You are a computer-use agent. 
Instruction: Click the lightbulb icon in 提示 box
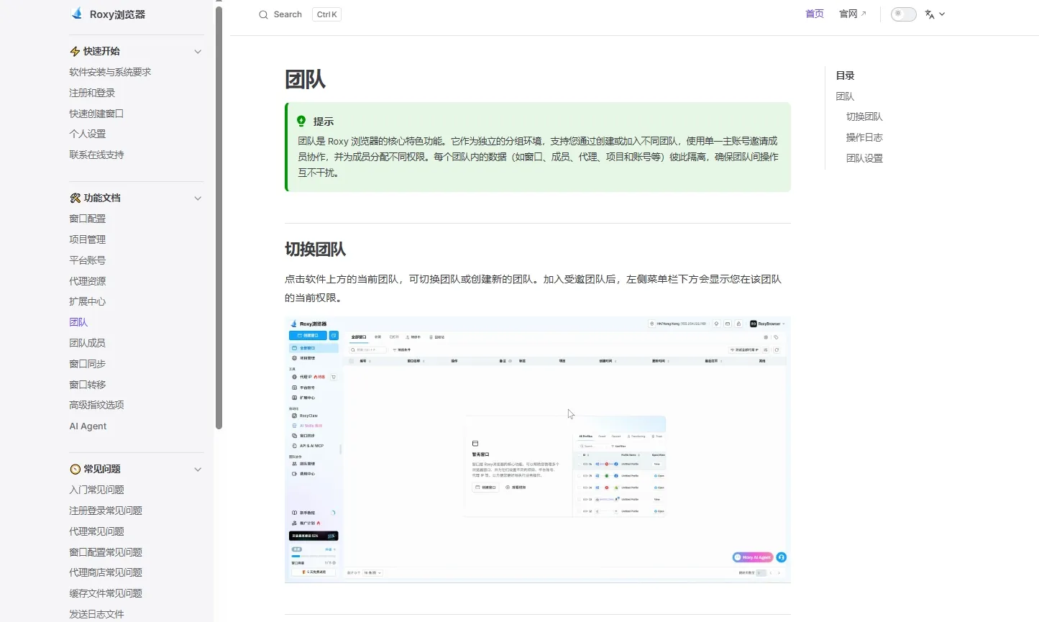pos(301,121)
